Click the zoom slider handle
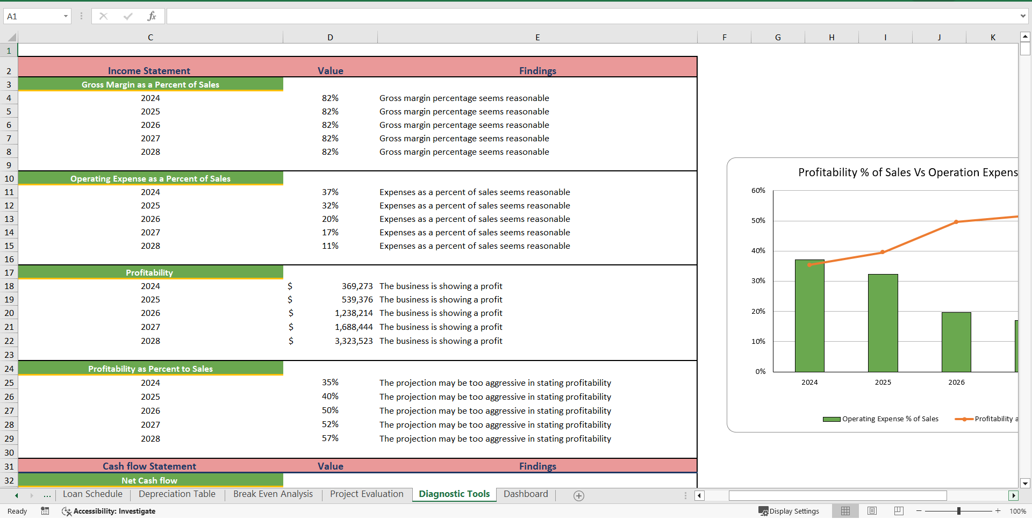1032x519 pixels. click(959, 511)
